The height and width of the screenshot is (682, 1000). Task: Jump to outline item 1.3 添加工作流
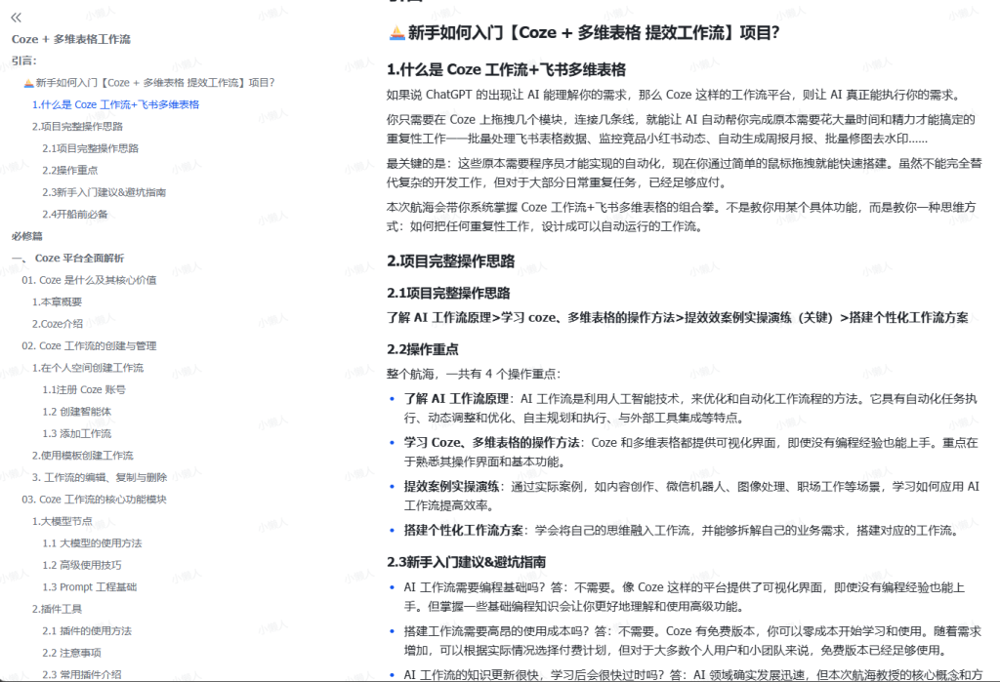(76, 433)
